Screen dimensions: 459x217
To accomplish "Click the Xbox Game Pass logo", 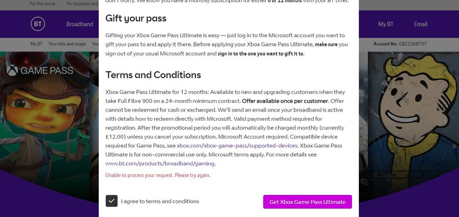I will point(40,71).
